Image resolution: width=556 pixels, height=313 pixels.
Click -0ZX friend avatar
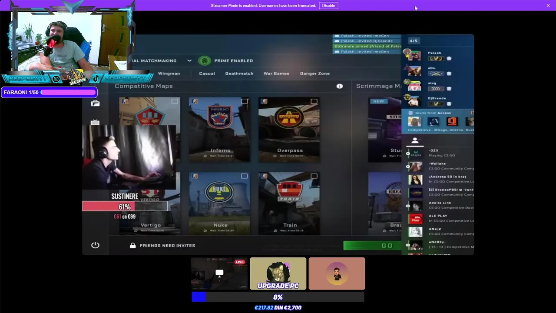tap(415, 153)
